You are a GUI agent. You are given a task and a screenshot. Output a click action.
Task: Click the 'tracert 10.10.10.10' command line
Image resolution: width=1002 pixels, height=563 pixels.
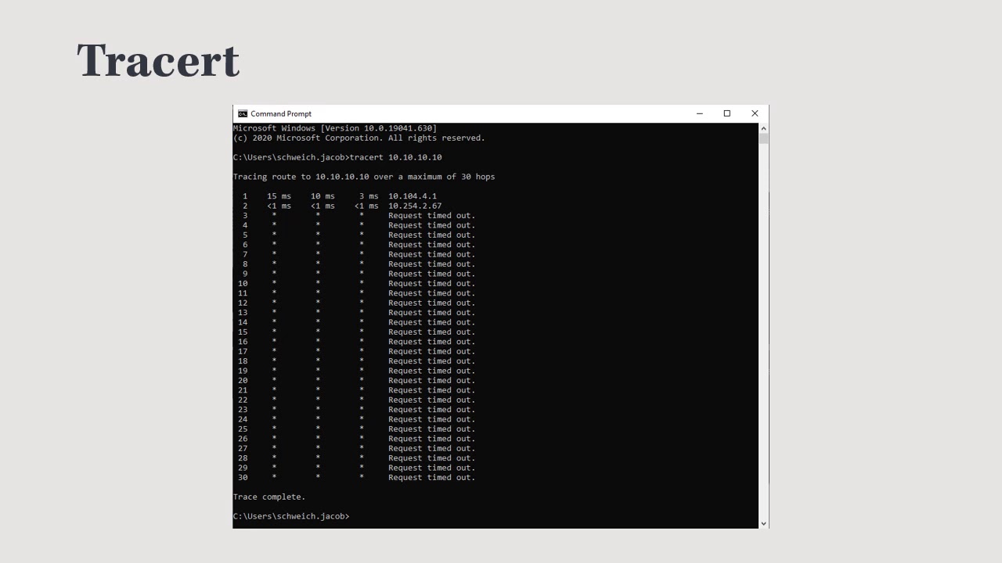pos(337,157)
